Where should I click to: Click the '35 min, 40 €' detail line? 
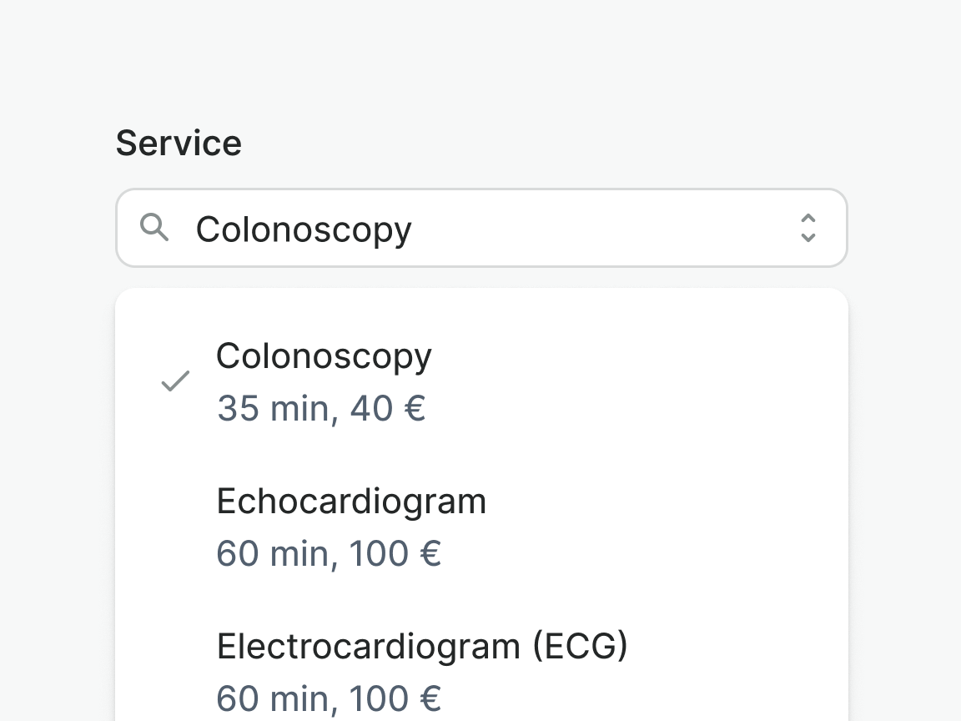coord(321,409)
